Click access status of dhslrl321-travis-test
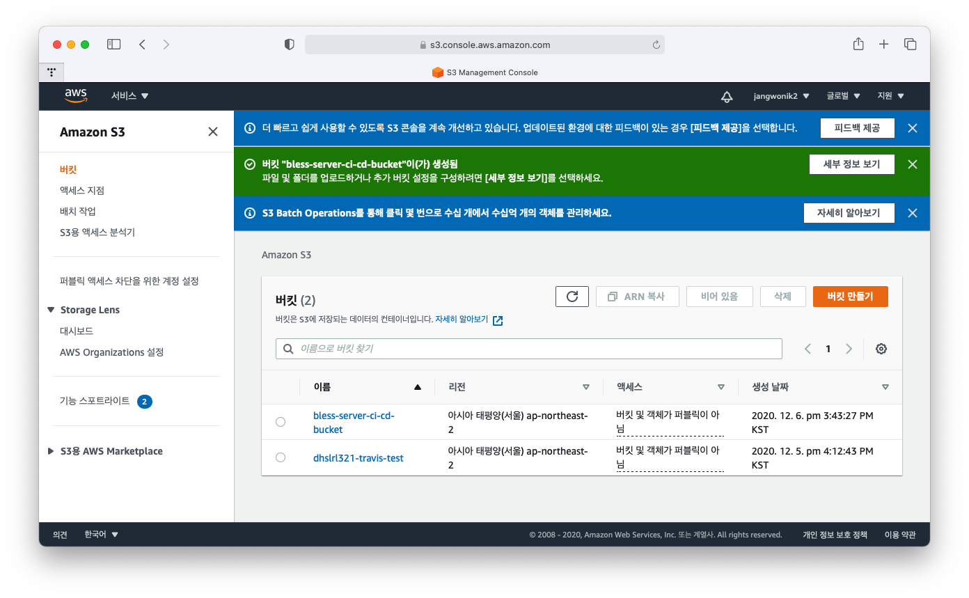The image size is (969, 598). (x=670, y=458)
